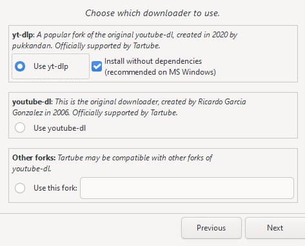Click the description mentioning Ricardo Garcia Gonzalez
The height and width of the screenshot is (246, 305).
click(129, 107)
